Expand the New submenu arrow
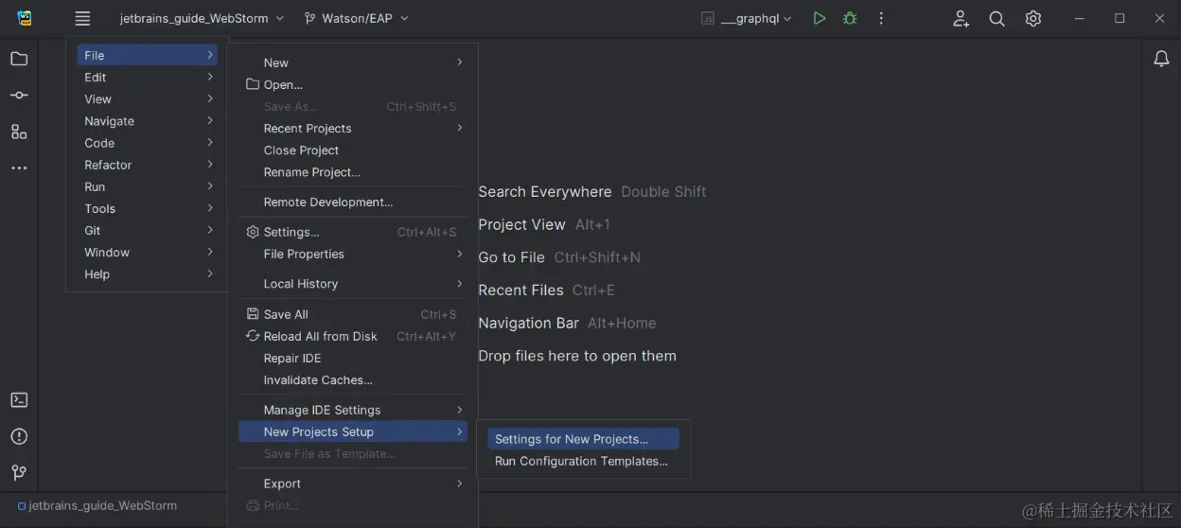Viewport: 1181px width, 528px height. (460, 62)
